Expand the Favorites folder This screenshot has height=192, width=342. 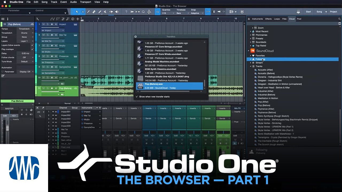pyautogui.click(x=251, y=56)
